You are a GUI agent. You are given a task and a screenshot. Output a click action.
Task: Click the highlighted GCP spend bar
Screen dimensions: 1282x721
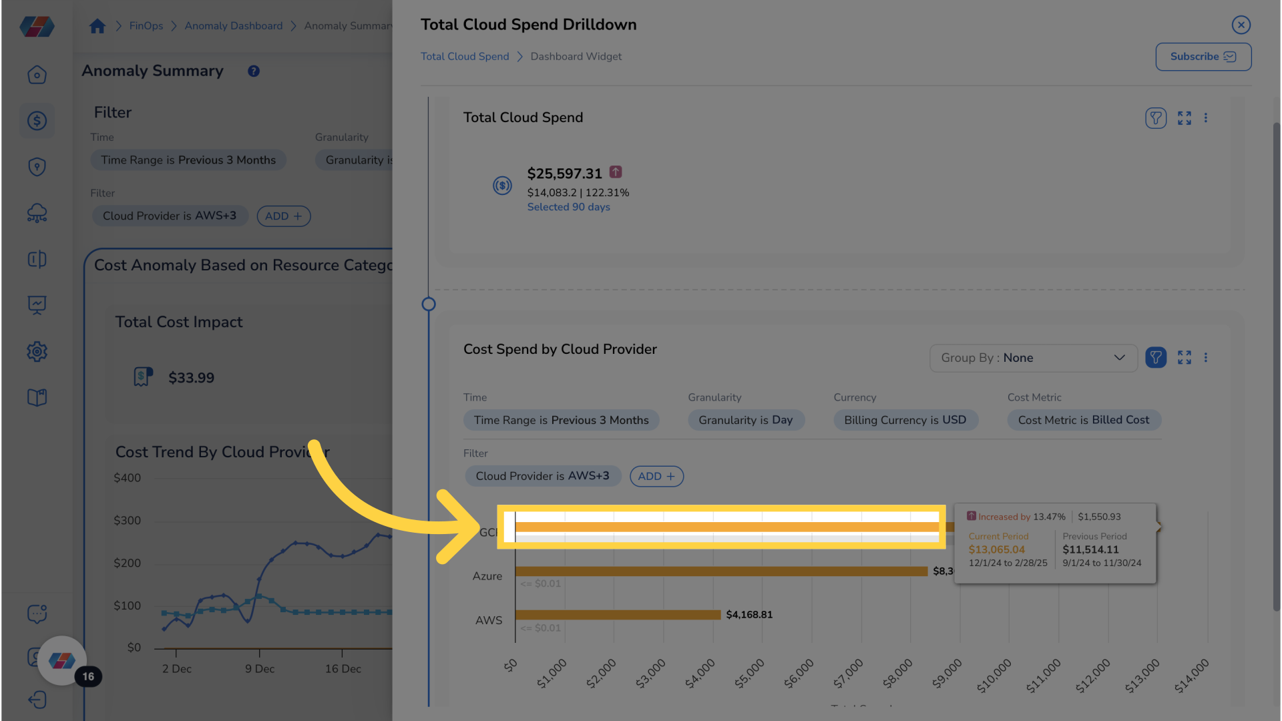point(726,527)
